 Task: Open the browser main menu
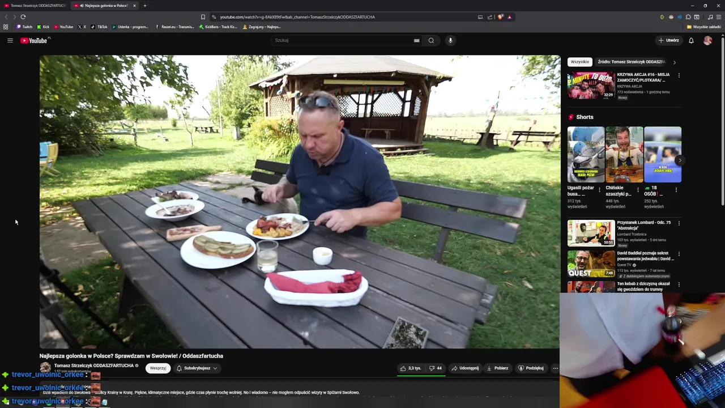point(719,17)
